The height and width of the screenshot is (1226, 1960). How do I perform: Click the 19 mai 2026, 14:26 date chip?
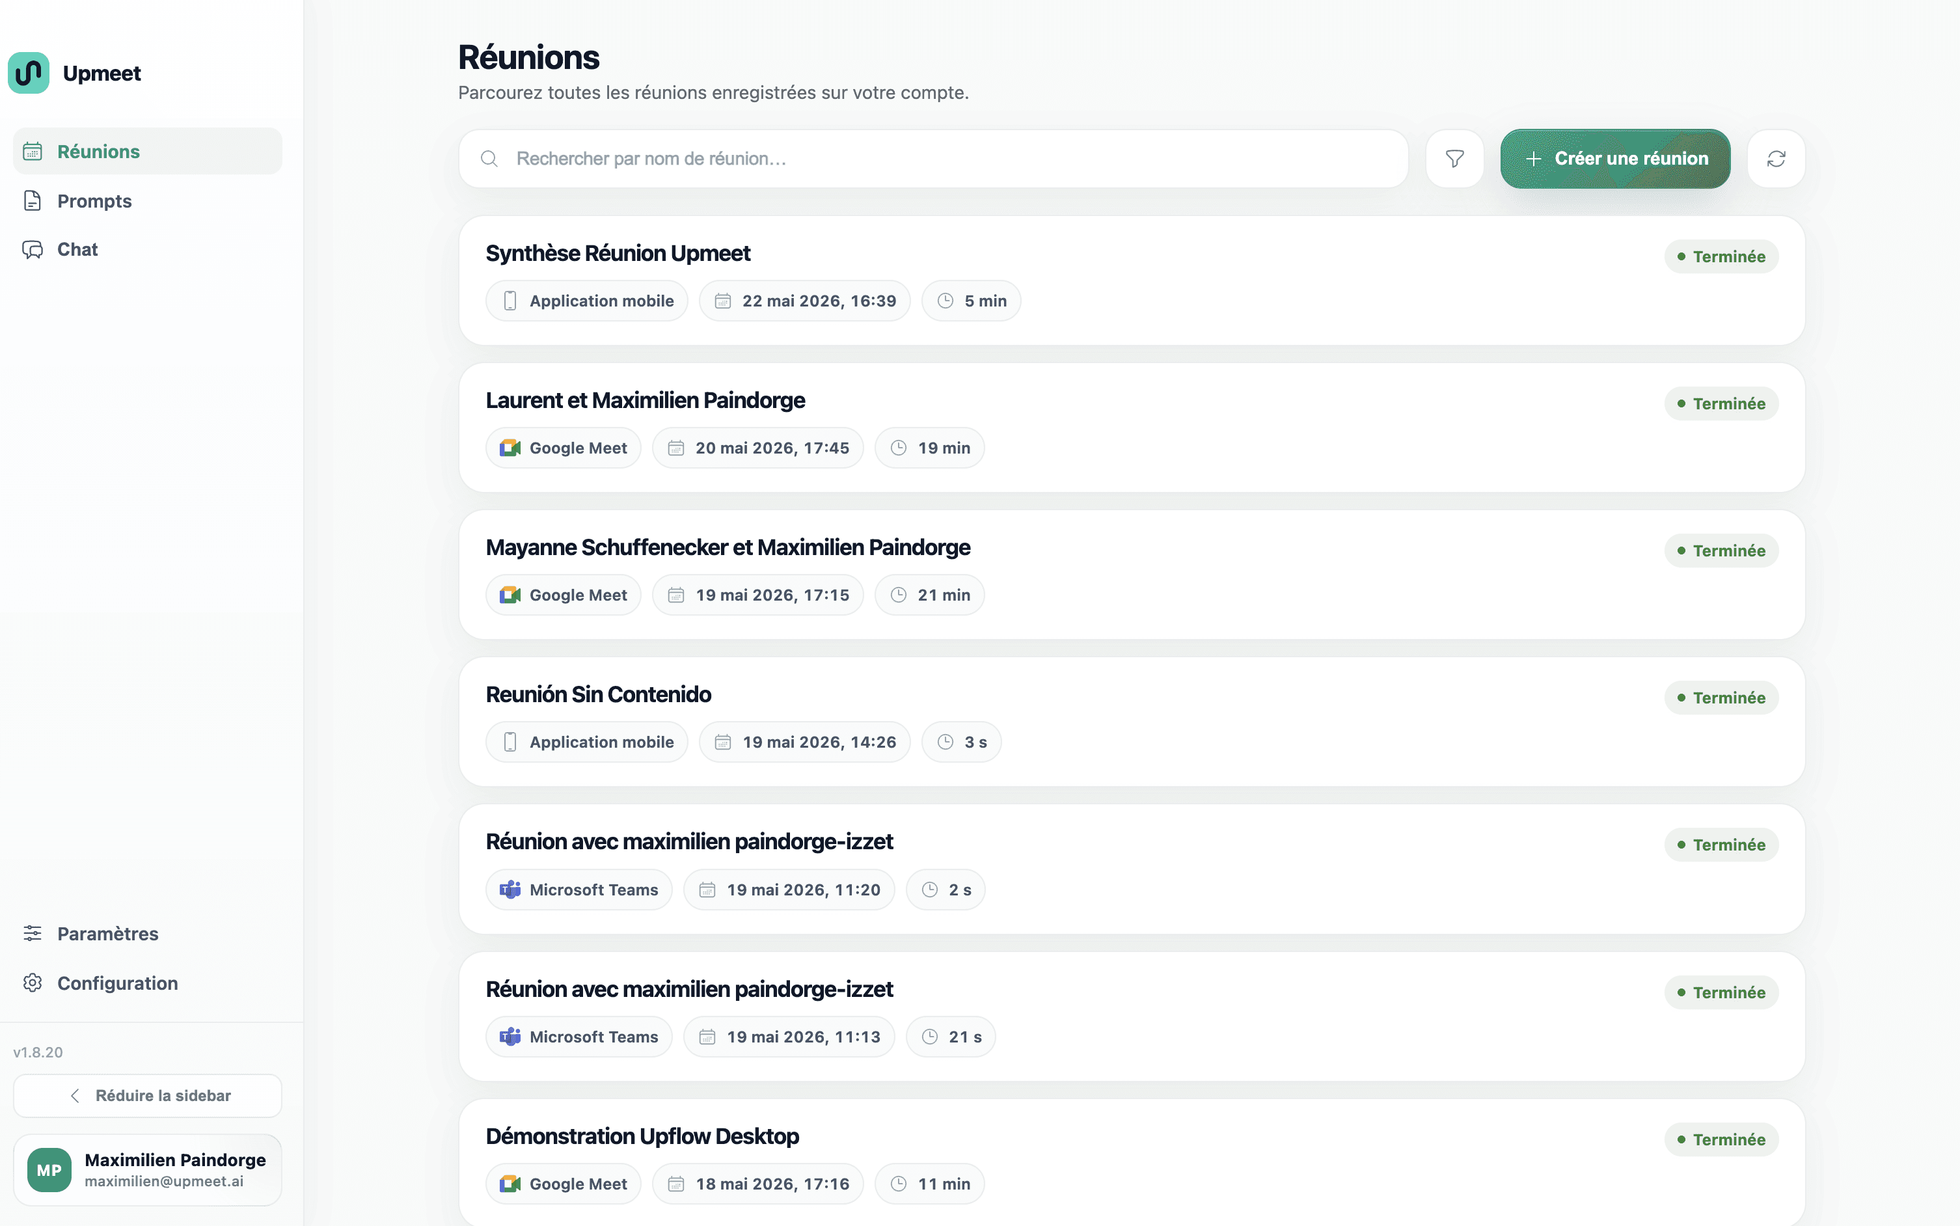[x=805, y=742]
